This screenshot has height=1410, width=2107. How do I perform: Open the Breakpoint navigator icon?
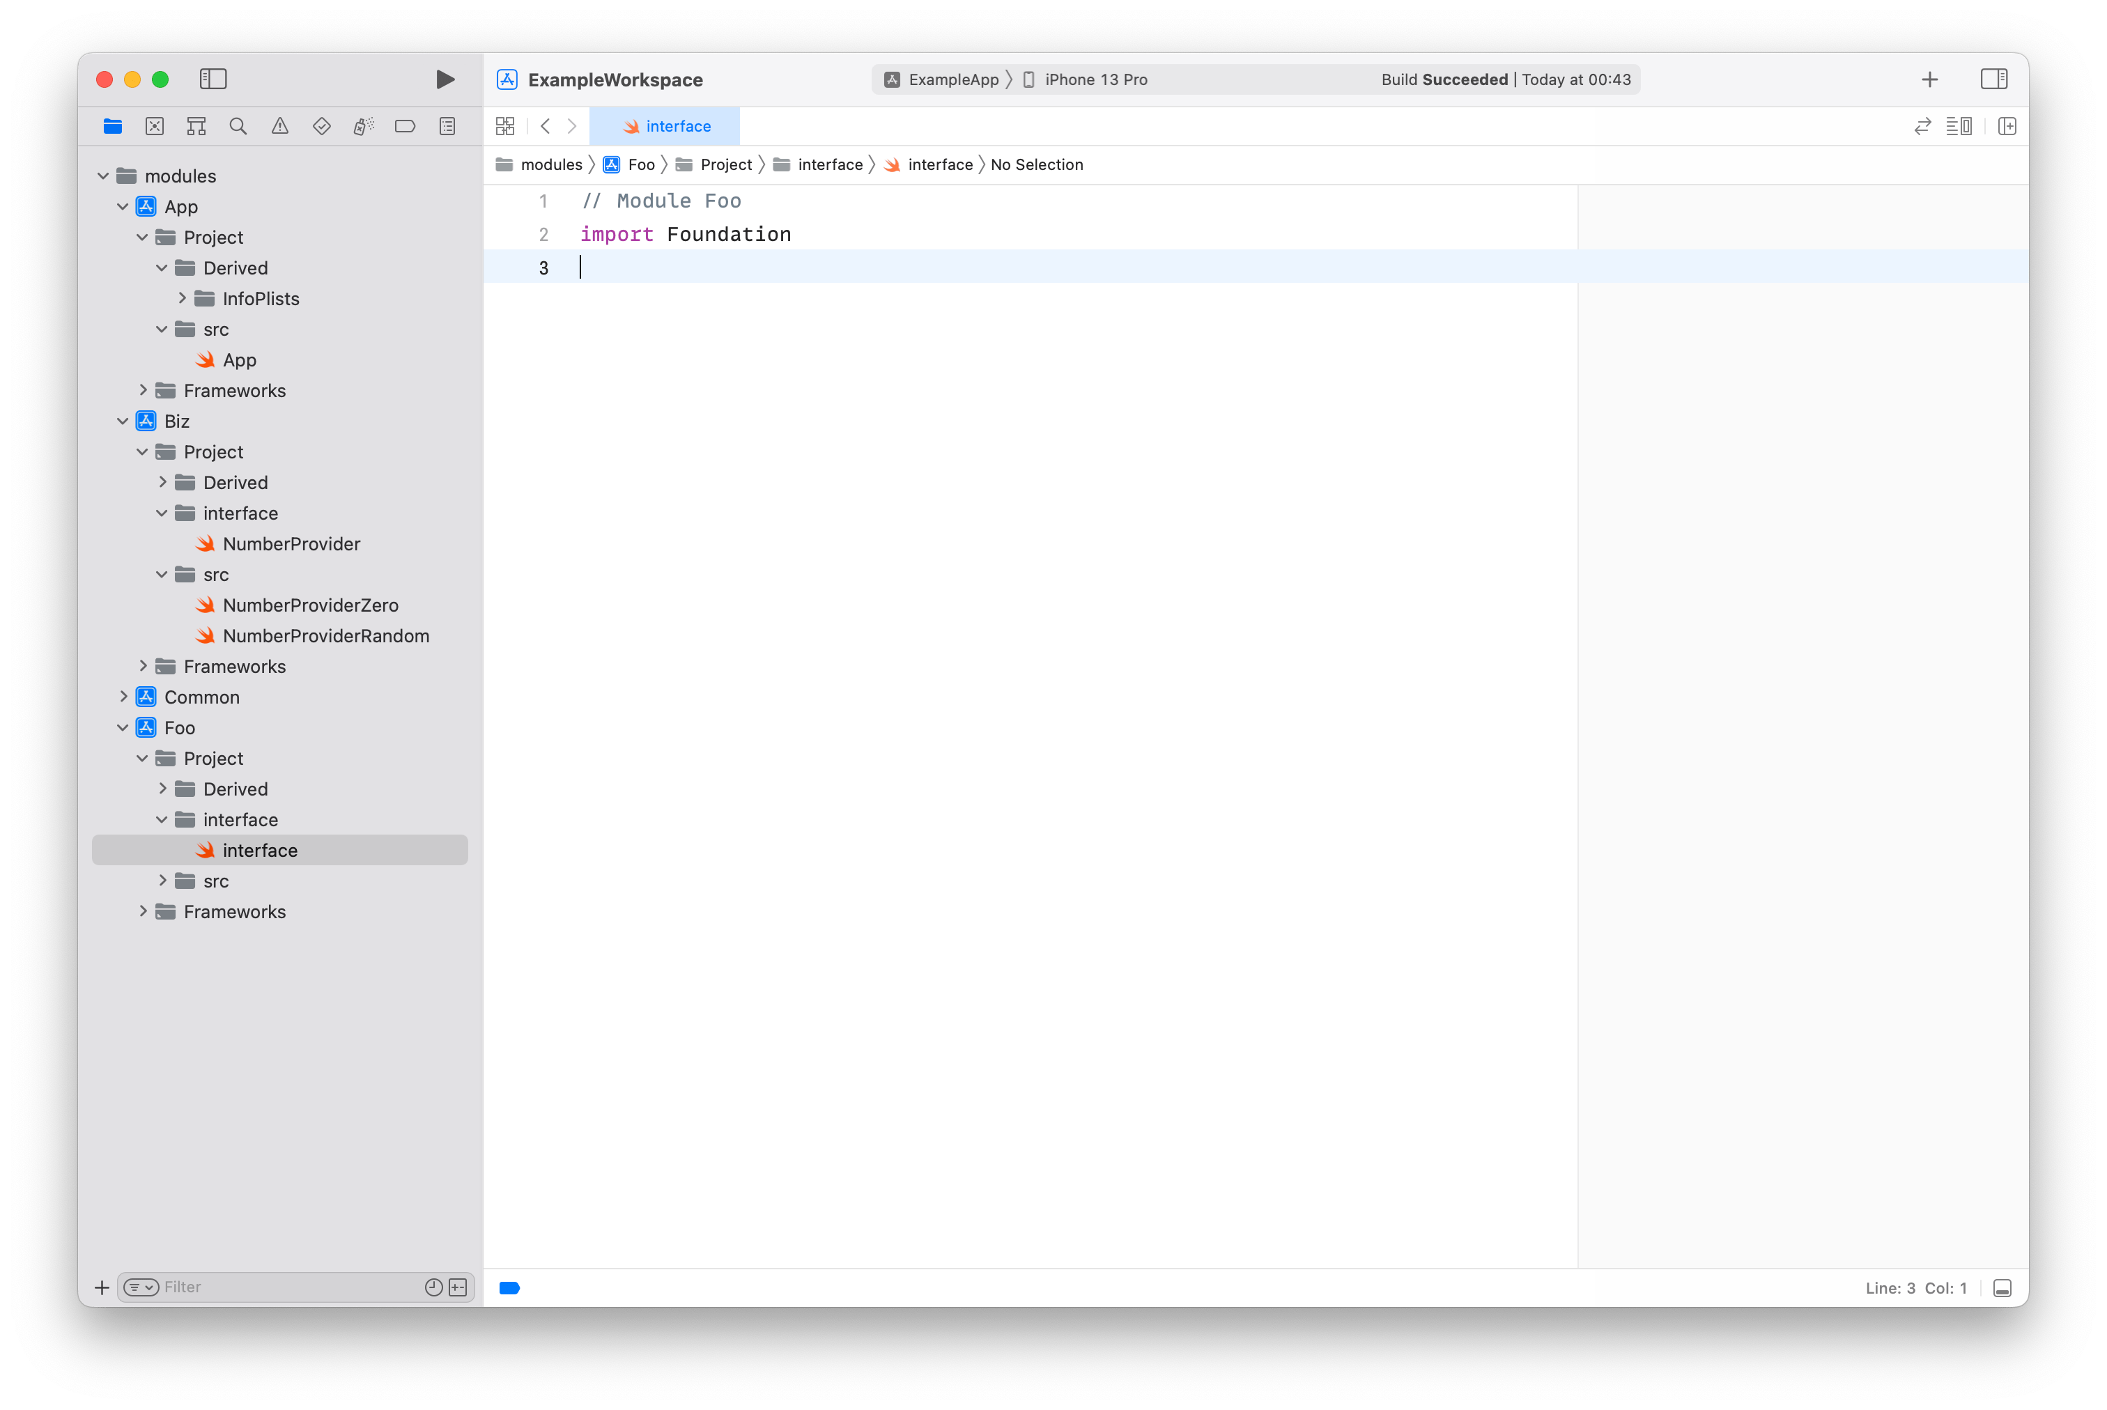(x=406, y=126)
